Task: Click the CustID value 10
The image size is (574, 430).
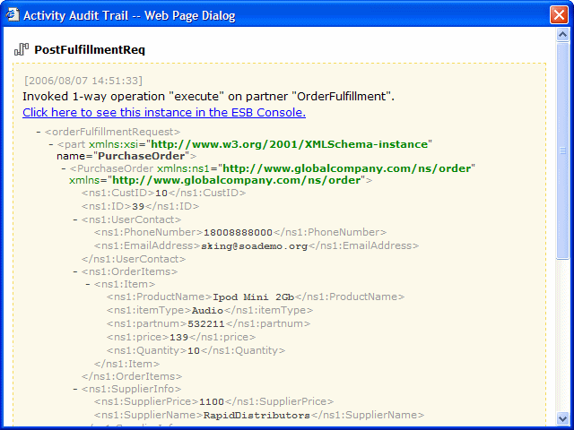Action: coord(161,193)
